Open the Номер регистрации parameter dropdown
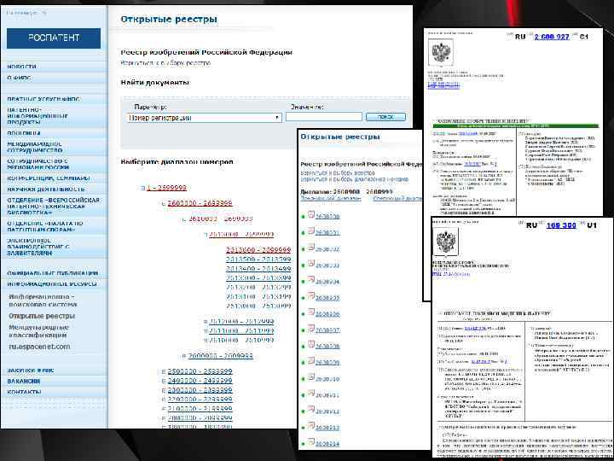The height and width of the screenshot is (461, 614). click(x=204, y=118)
